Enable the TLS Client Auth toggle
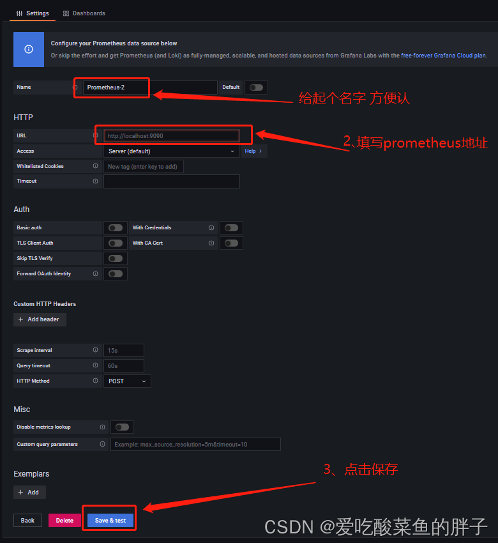The height and width of the screenshot is (543, 498). point(116,243)
